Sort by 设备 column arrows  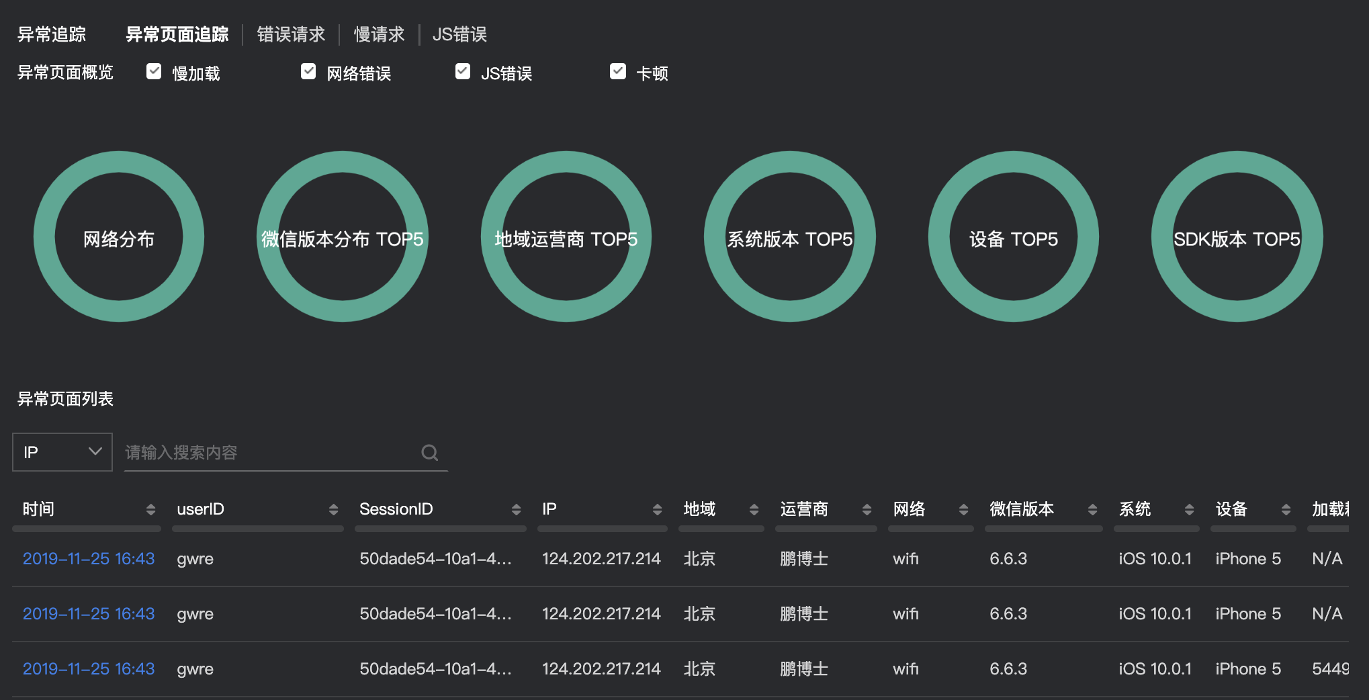tap(1286, 510)
